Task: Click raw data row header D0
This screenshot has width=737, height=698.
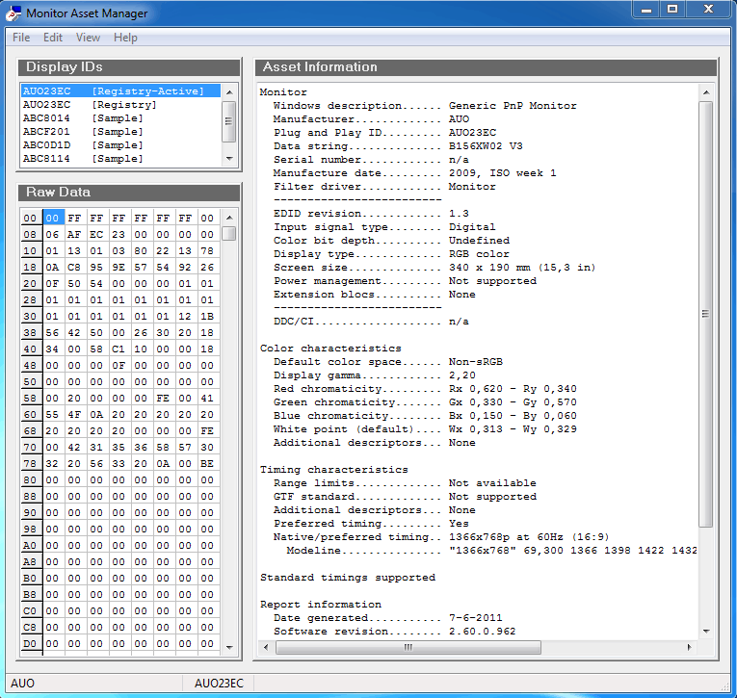Action: [x=30, y=643]
